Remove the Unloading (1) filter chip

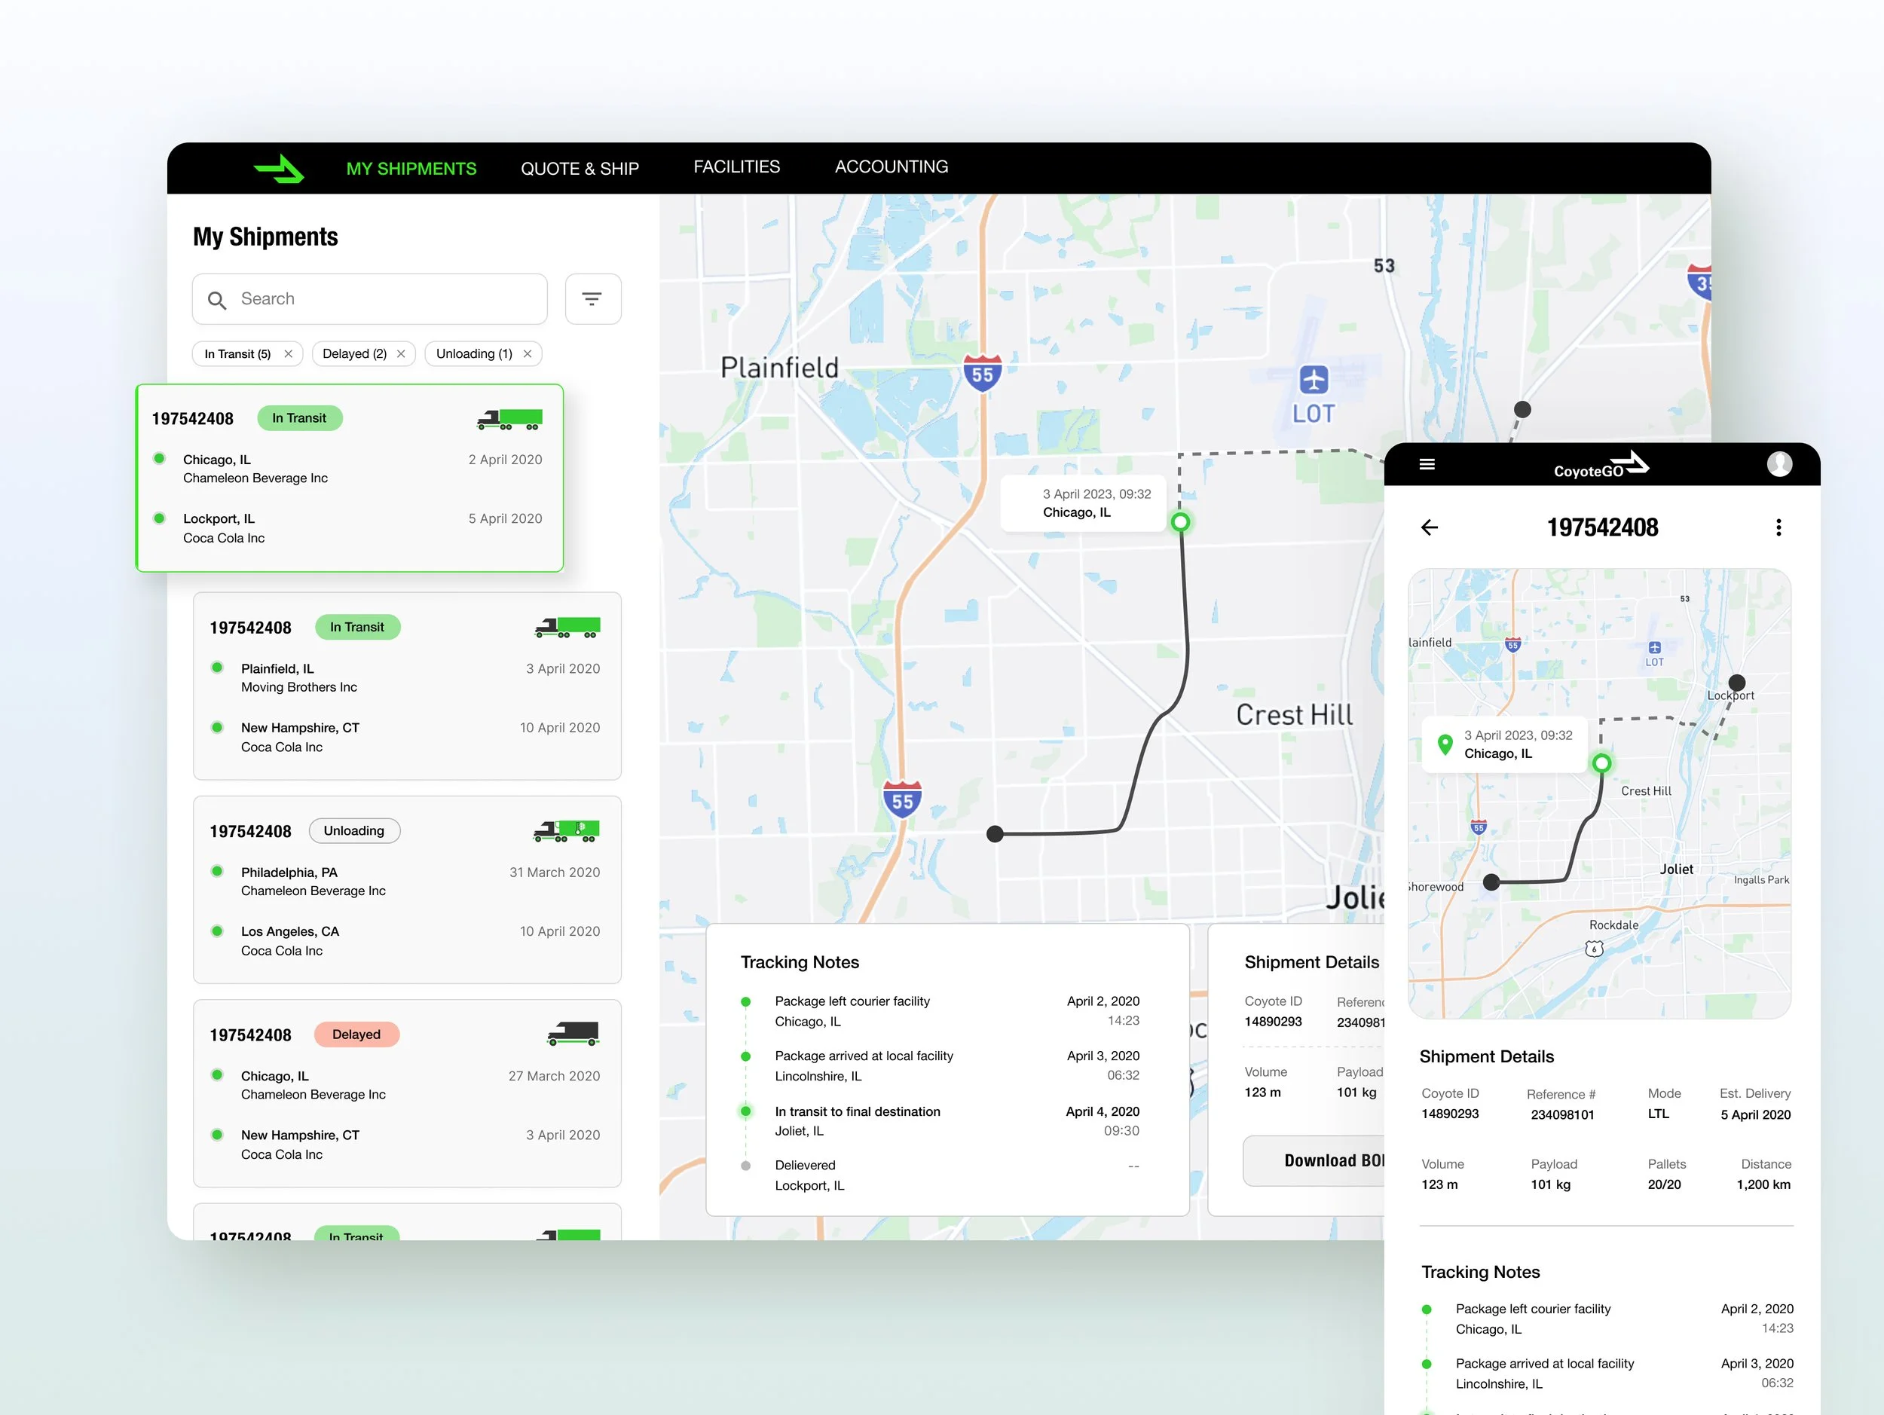click(528, 354)
